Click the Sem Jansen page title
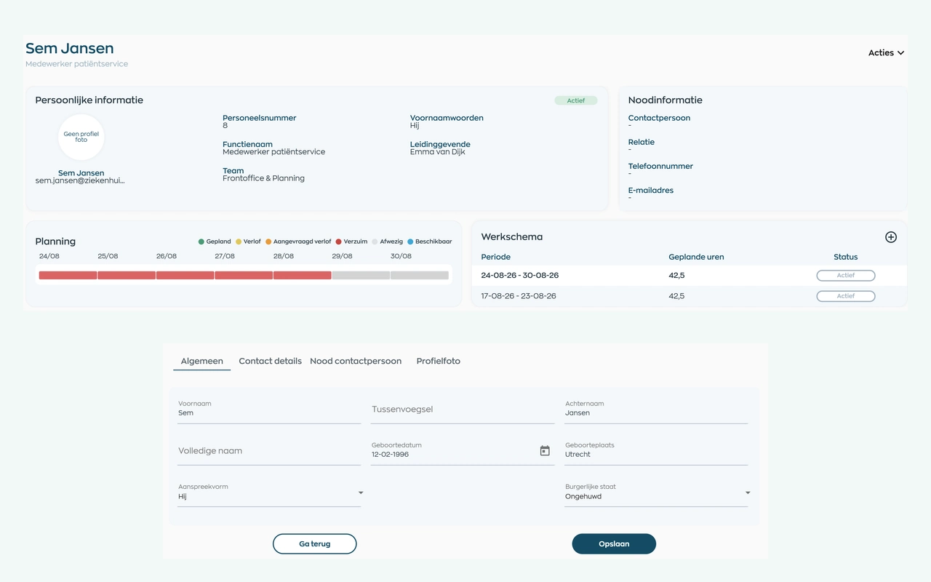The width and height of the screenshot is (931, 582). [x=70, y=49]
